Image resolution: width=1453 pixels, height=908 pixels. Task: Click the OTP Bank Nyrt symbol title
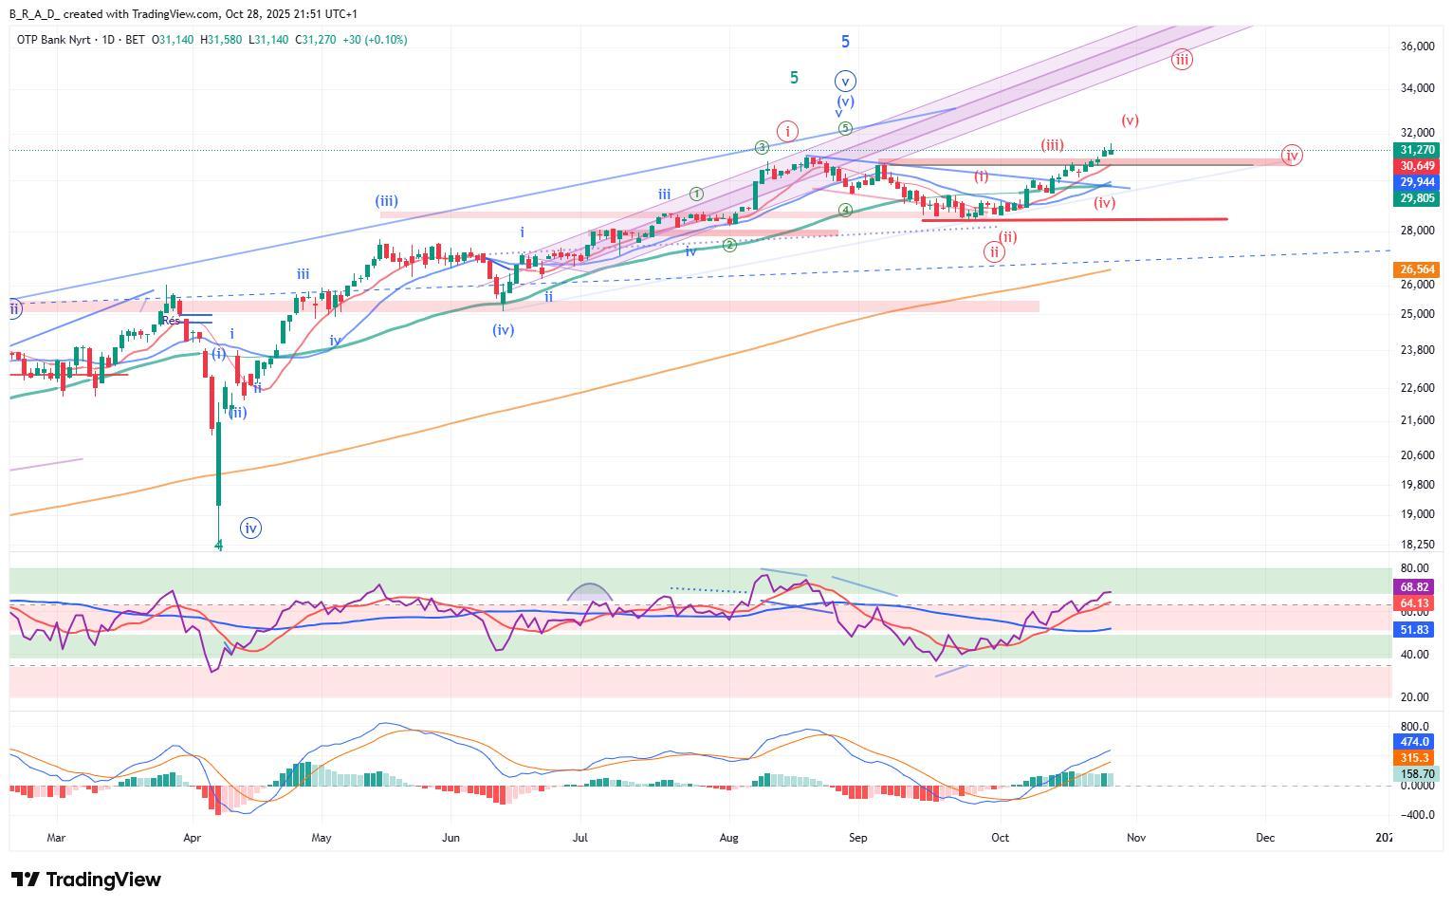coord(55,40)
